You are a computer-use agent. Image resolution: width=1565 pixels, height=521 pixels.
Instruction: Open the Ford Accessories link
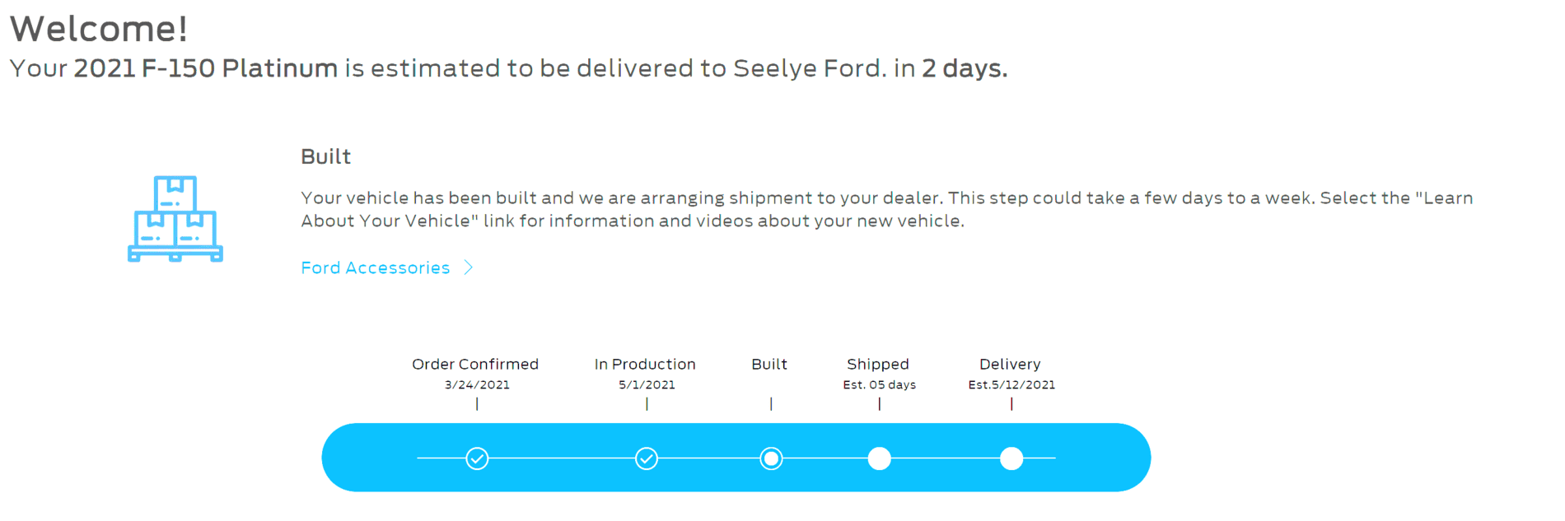pos(376,268)
